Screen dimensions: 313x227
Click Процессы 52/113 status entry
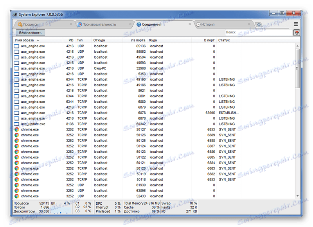[31, 203]
